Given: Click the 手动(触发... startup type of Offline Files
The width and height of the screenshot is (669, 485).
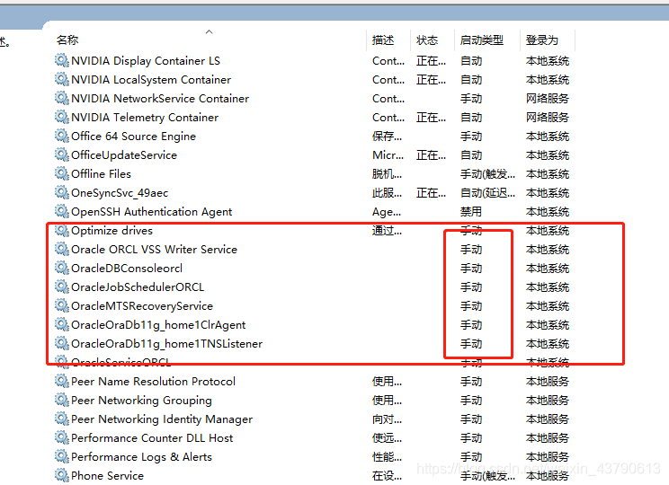Looking at the screenshot, I should [x=487, y=174].
